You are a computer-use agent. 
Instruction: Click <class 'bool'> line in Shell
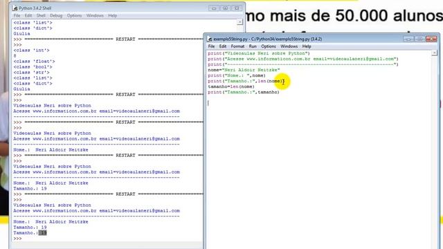[x=33, y=67]
